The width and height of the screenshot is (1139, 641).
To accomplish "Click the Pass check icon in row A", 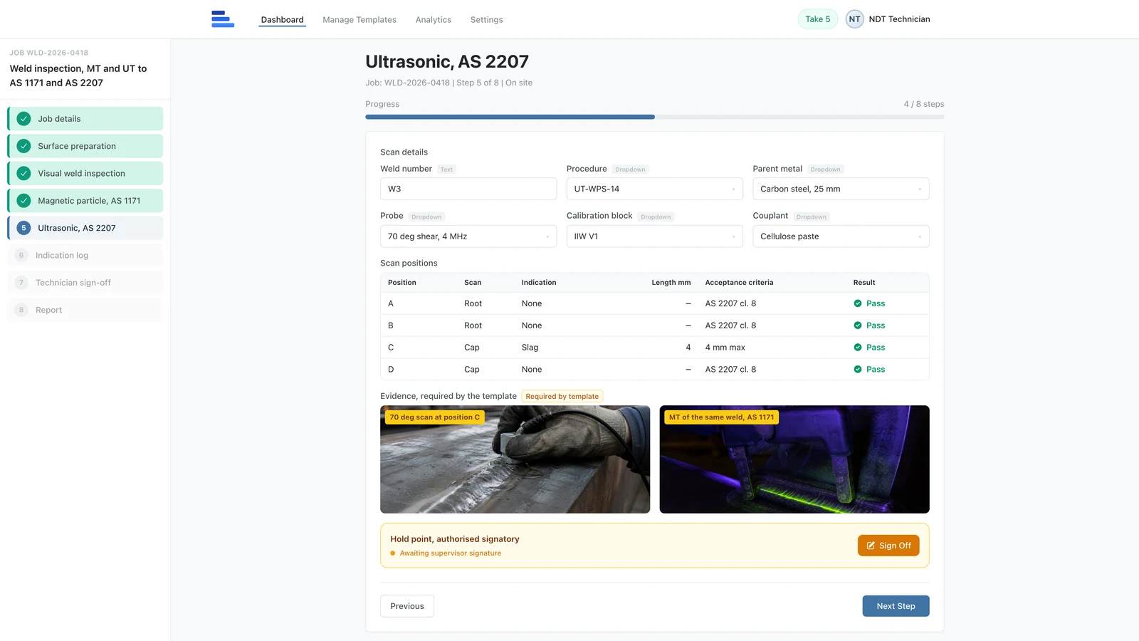I will 858,303.
